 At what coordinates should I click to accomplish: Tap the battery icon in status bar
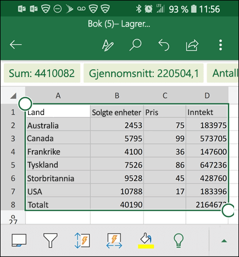pyautogui.click(x=194, y=9)
